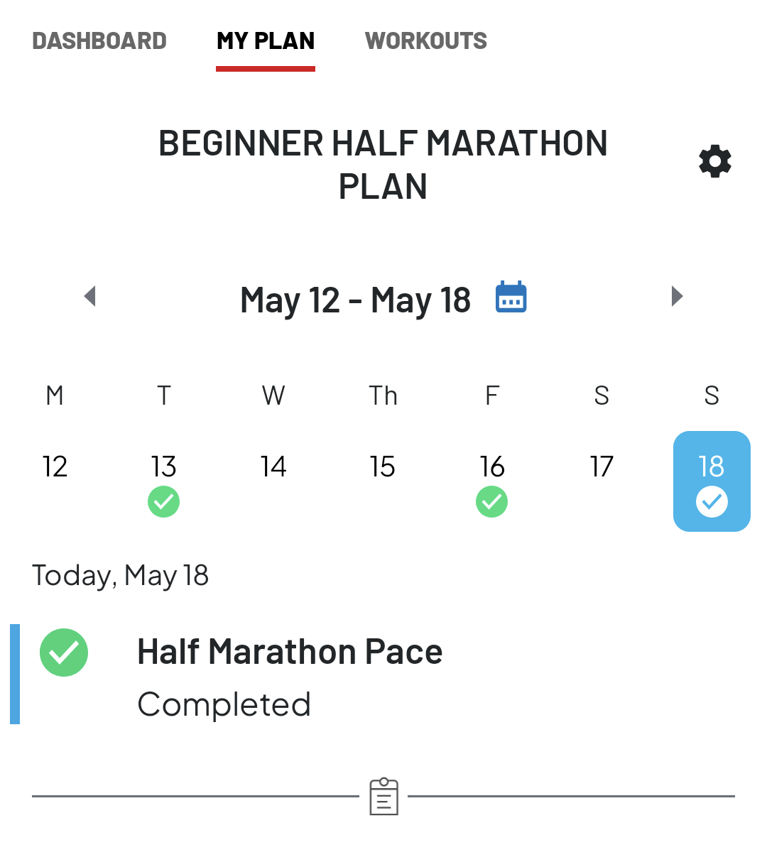Go to previous week with left arrow
The width and height of the screenshot is (767, 857).
point(89,296)
